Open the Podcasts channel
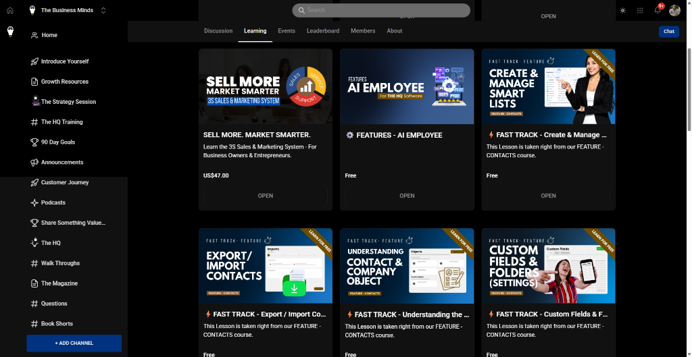The width and height of the screenshot is (692, 357). (53, 202)
